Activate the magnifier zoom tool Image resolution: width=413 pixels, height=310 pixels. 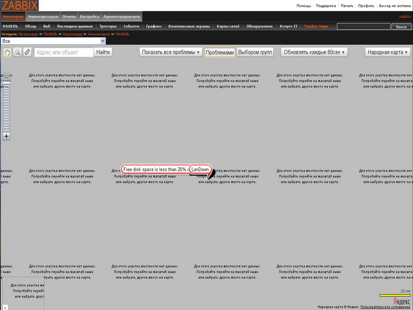click(18, 52)
